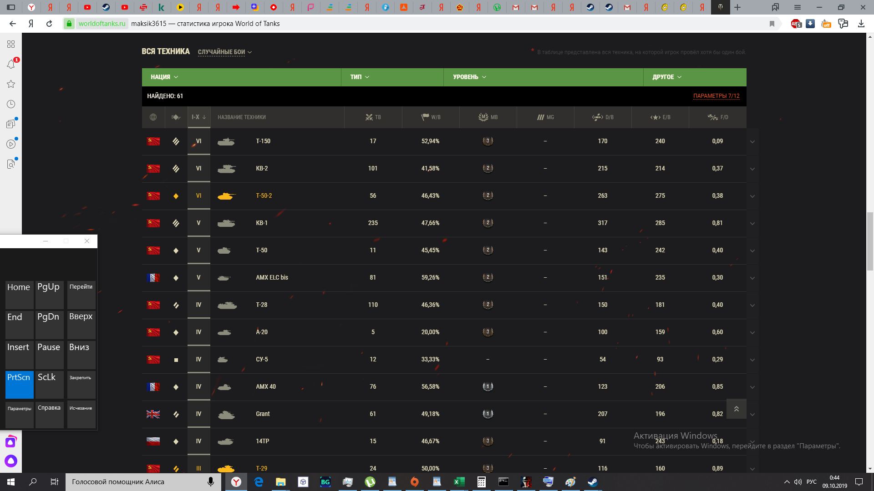Screen dimensions: 874x491
Task: Sort by tier I-X column
Action: click(199, 117)
